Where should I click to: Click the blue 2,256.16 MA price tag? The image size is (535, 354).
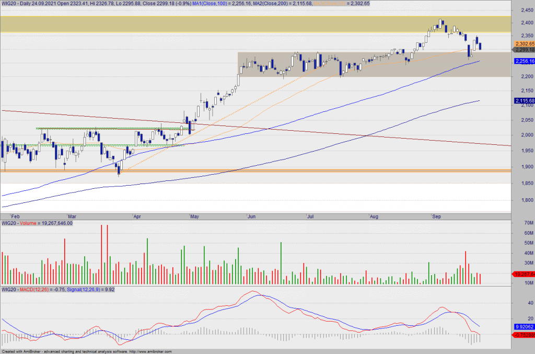524,61
